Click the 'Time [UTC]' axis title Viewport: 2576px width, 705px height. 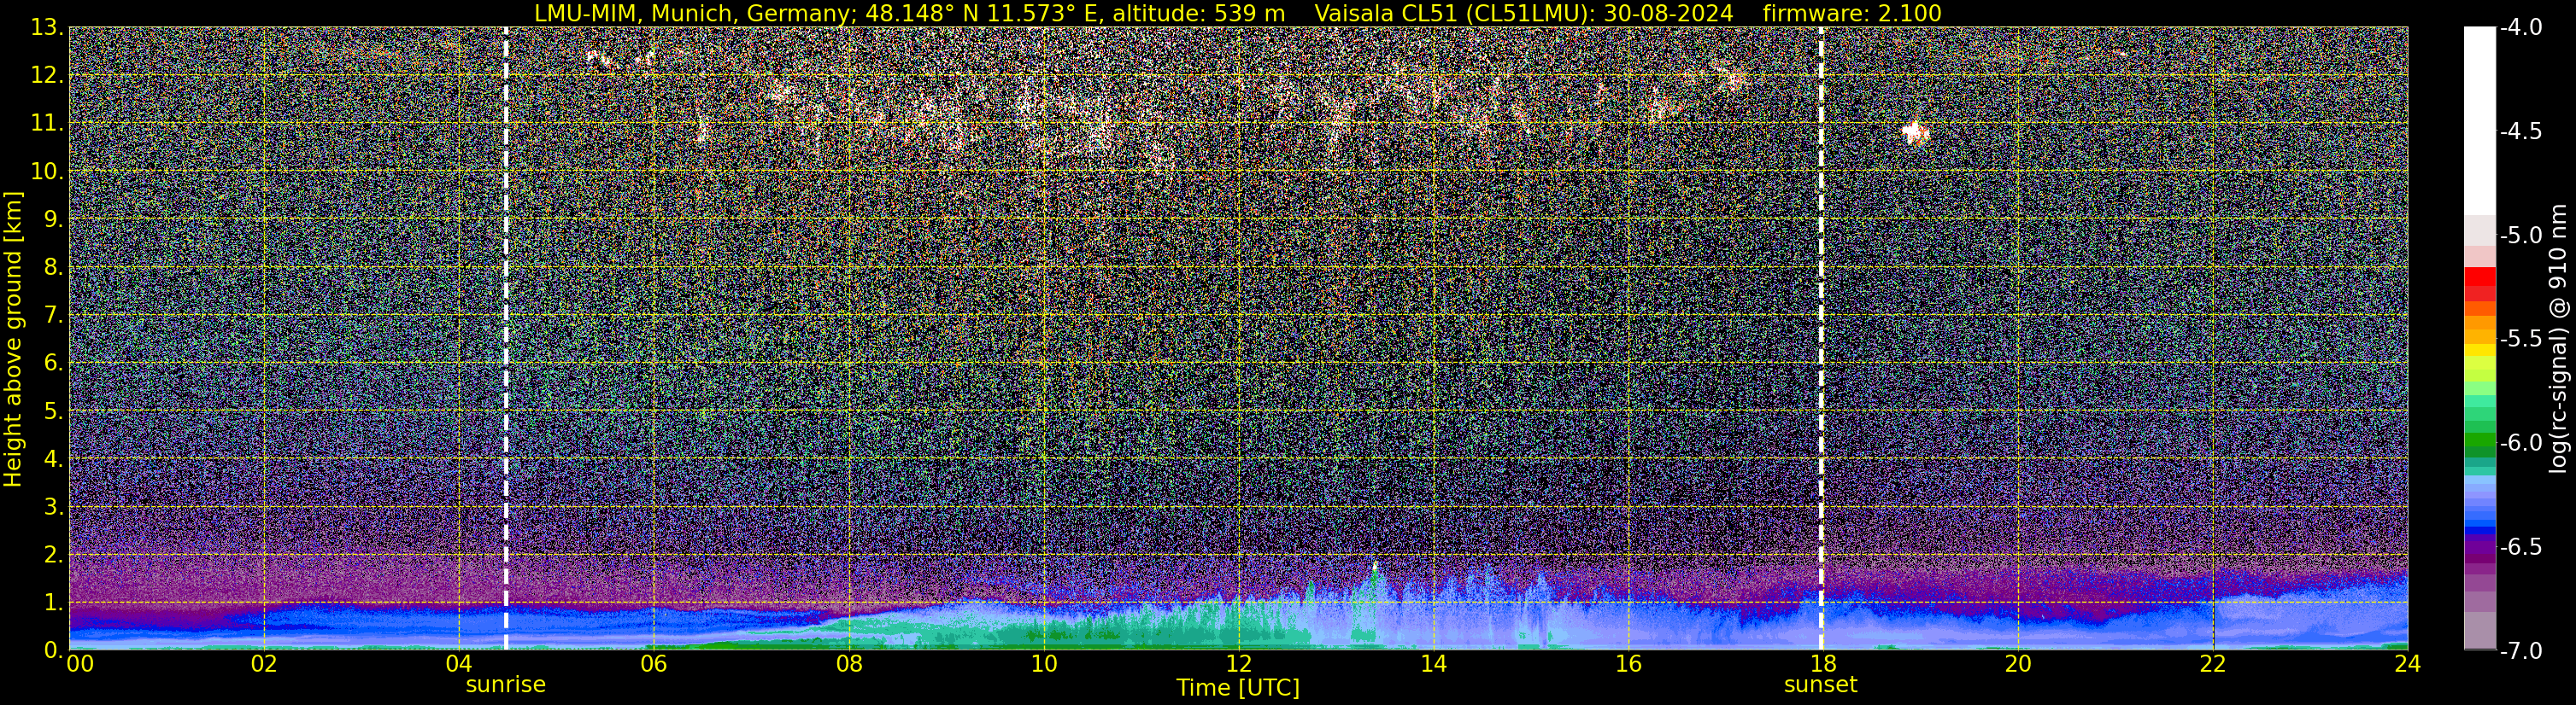pyautogui.click(x=1238, y=688)
